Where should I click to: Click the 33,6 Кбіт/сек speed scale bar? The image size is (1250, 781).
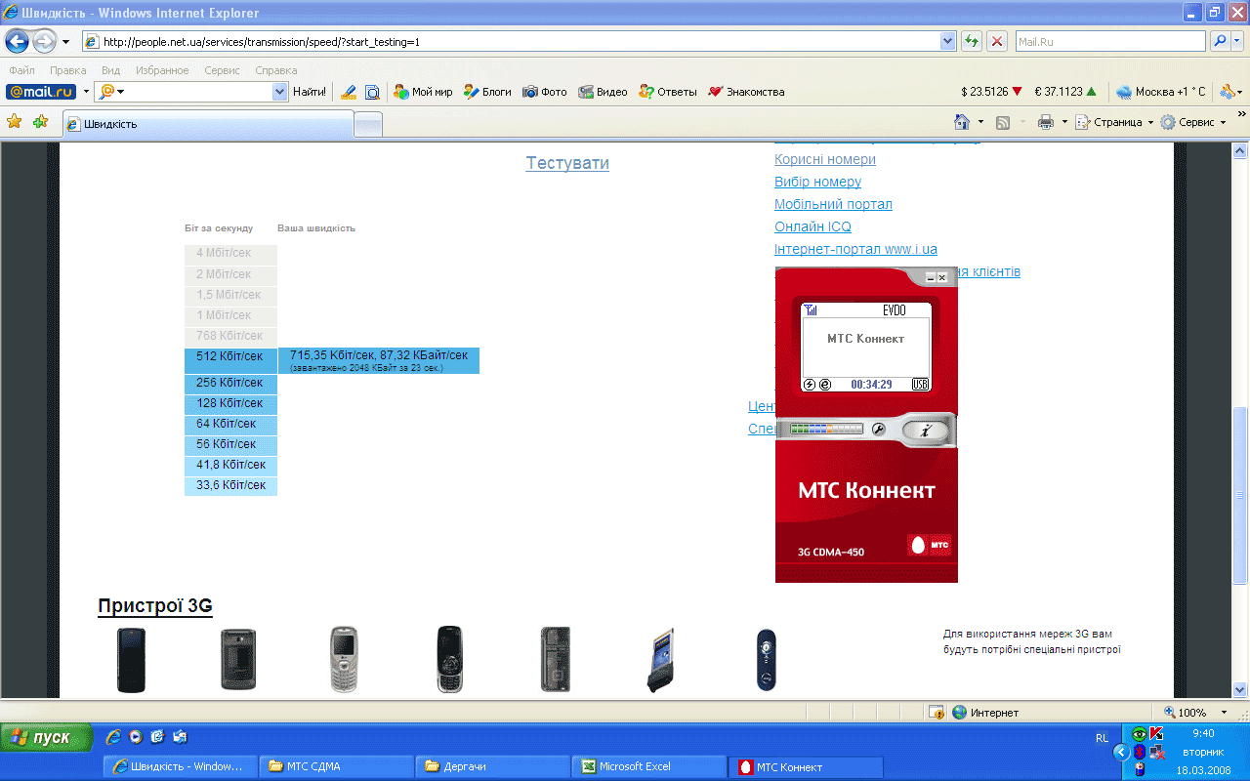230,485
